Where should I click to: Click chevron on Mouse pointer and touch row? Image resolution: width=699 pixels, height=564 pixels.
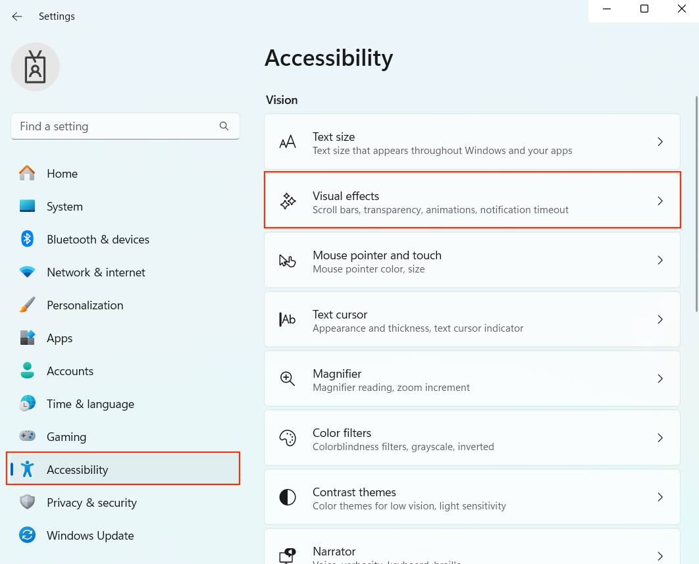[x=660, y=261]
